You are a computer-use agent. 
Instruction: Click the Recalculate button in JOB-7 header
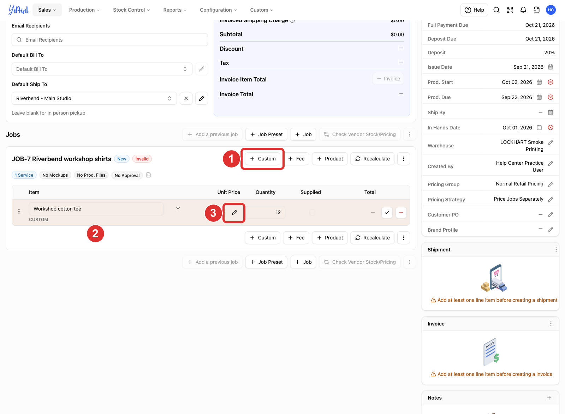pyautogui.click(x=373, y=159)
